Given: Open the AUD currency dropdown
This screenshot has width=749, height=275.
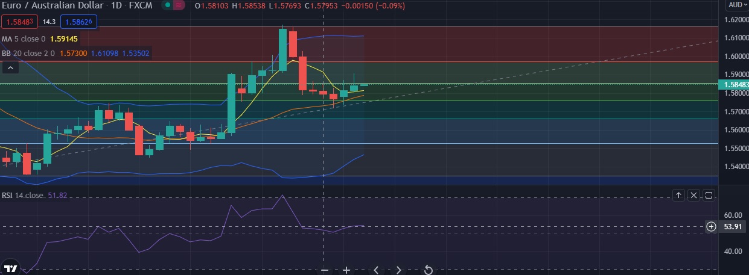Looking at the screenshot, I should (736, 5).
